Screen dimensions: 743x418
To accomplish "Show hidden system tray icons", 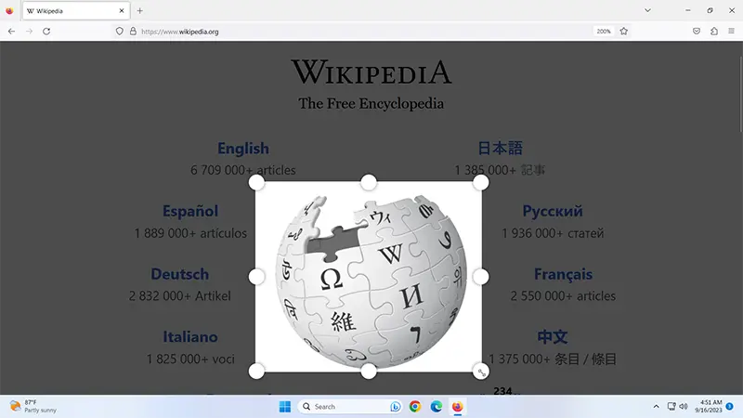I will click(x=656, y=407).
